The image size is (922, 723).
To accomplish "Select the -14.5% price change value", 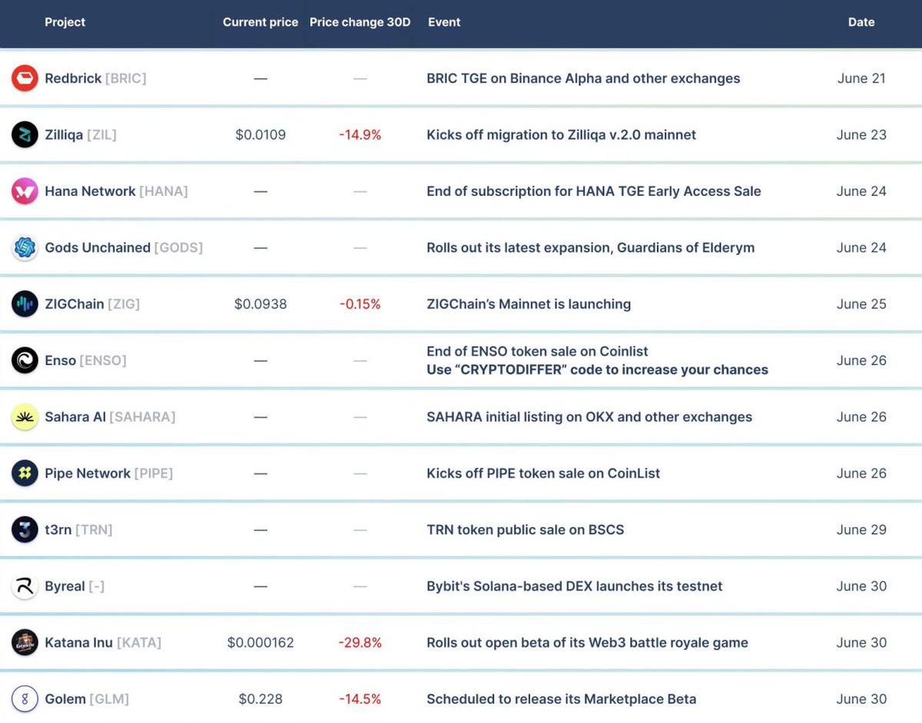I will click(x=360, y=699).
